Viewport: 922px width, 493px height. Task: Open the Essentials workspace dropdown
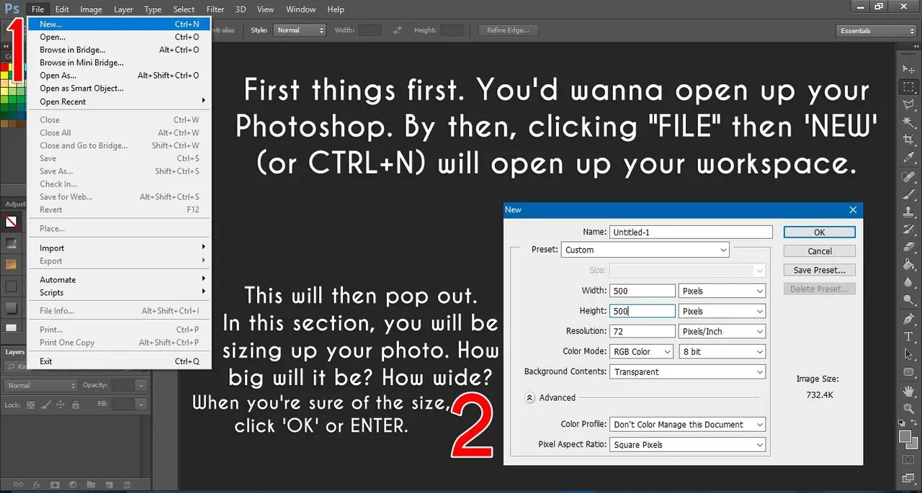coord(877,31)
